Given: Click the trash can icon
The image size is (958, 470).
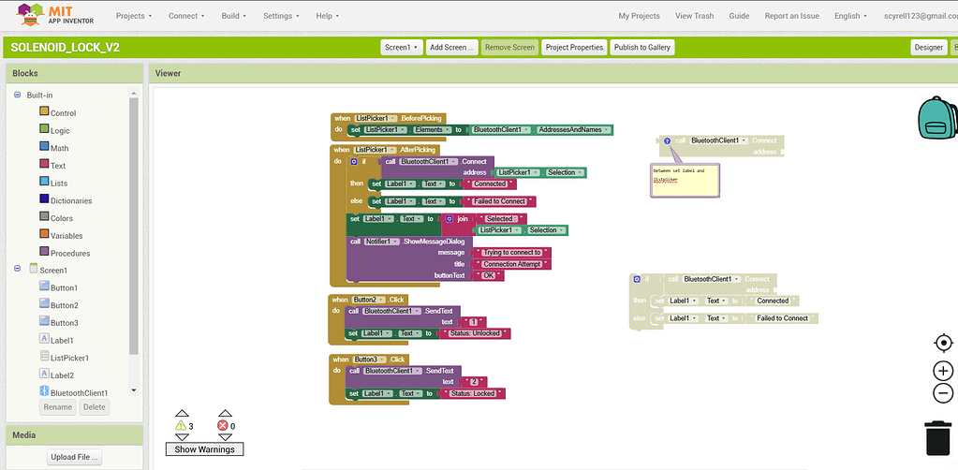Looking at the screenshot, I should (938, 437).
